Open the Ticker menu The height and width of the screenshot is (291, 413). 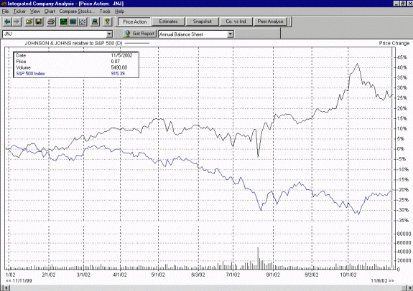[19, 11]
